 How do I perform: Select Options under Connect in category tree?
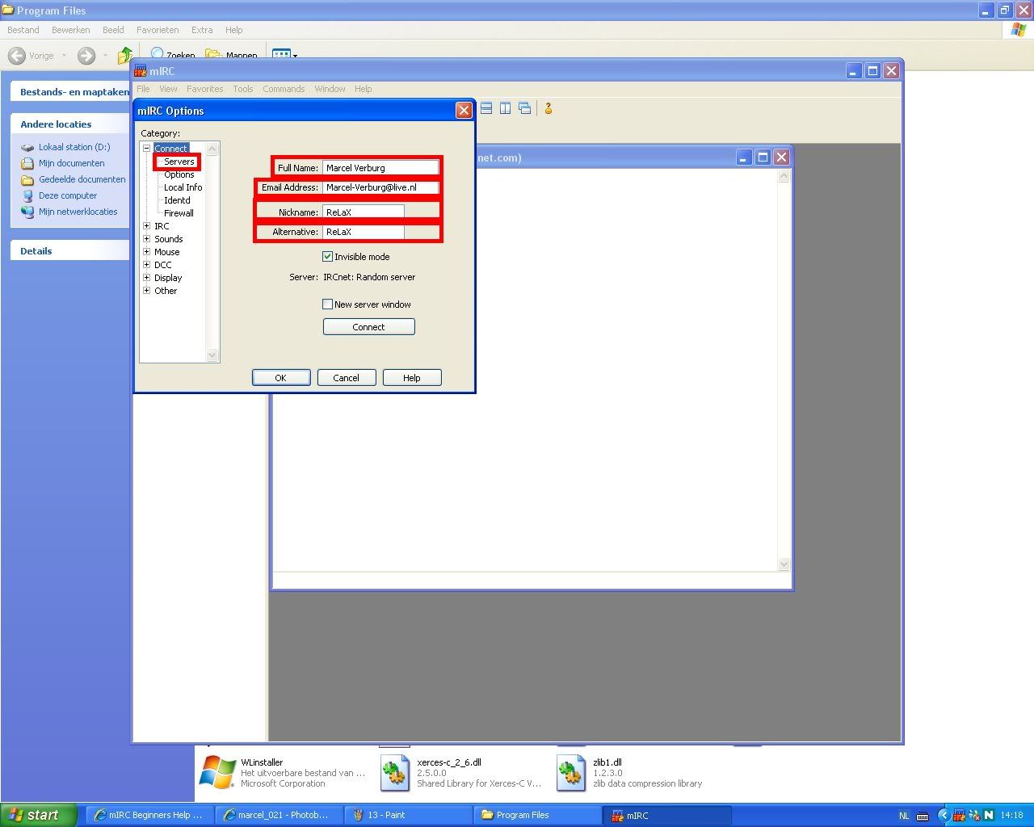[179, 174]
